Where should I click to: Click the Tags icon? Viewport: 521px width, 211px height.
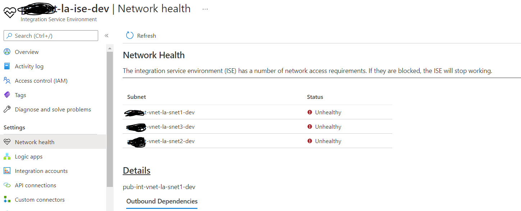point(8,95)
